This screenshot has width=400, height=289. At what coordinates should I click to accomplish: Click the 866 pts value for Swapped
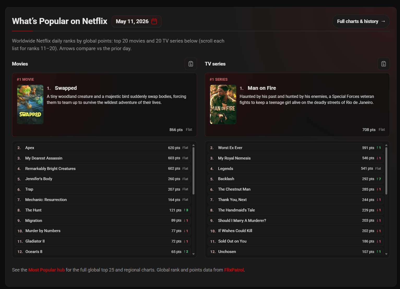[x=176, y=130]
